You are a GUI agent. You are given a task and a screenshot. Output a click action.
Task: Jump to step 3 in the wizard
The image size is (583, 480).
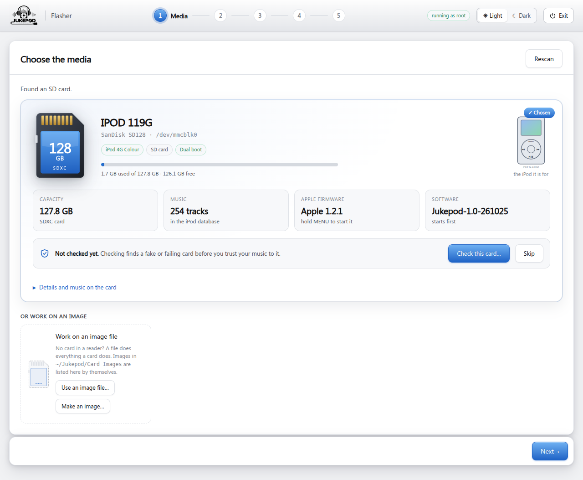tap(260, 15)
